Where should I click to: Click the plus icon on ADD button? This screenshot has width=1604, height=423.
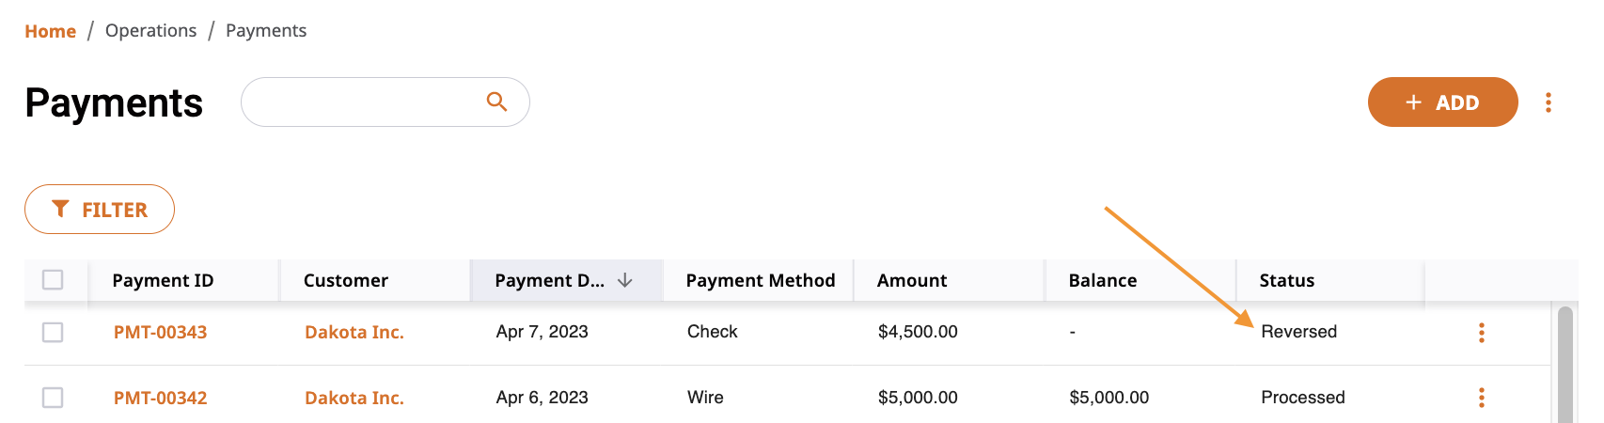[x=1413, y=102]
